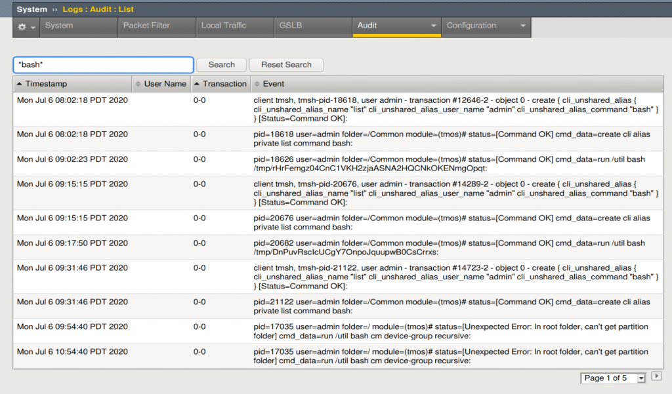This screenshot has height=394, width=672.
Task: Click event starting pid=20682 user=admin
Action: point(449,248)
